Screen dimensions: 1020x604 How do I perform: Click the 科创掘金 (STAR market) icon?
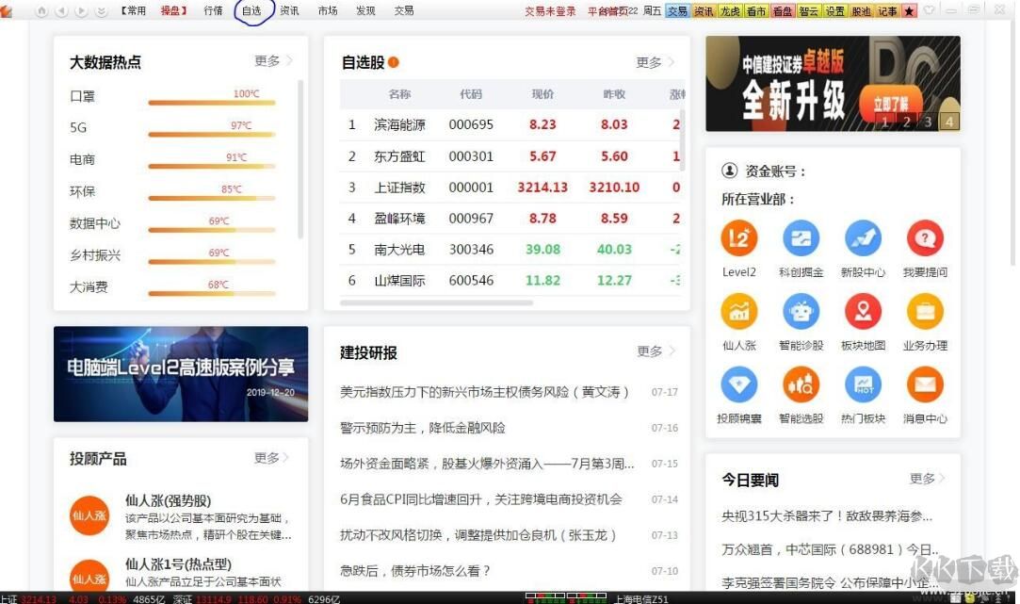click(x=801, y=238)
